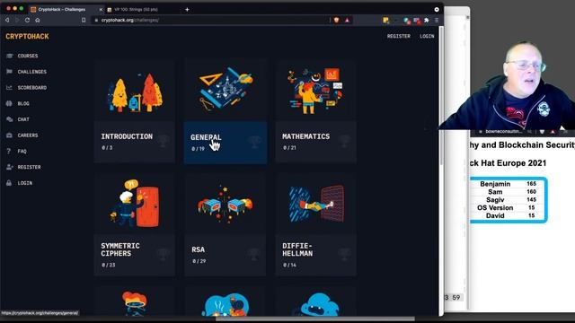Open the SYMMETRIC CIPHERS category
This screenshot has width=575, height=323.
pos(134,225)
